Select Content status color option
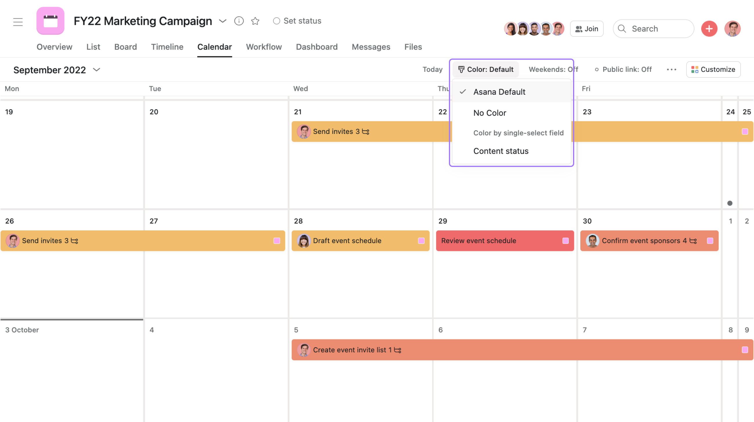 (x=501, y=150)
